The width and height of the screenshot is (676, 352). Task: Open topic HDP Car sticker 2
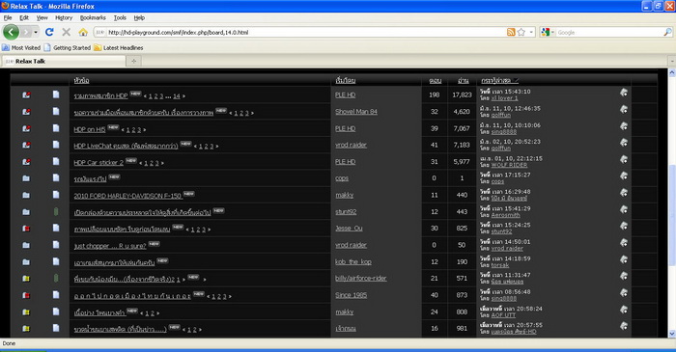pos(99,163)
